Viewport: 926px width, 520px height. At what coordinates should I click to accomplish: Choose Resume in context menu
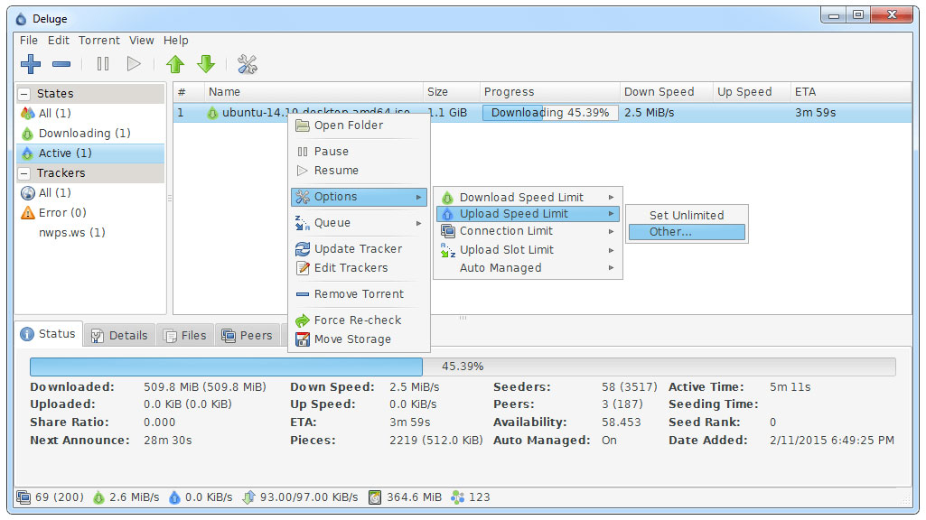tap(359, 171)
